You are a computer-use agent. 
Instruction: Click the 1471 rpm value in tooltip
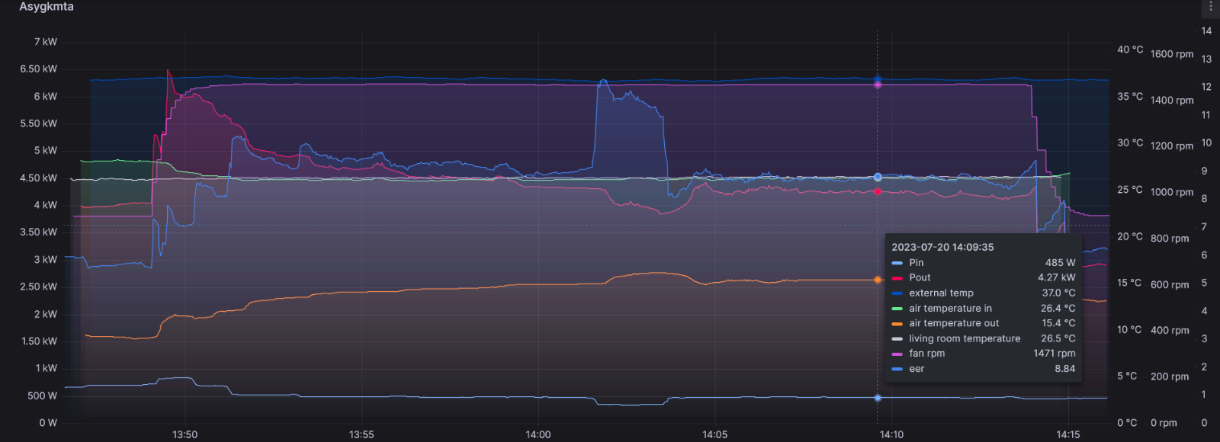(1055, 354)
